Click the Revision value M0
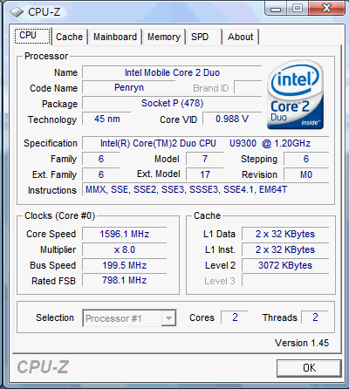 point(306,174)
